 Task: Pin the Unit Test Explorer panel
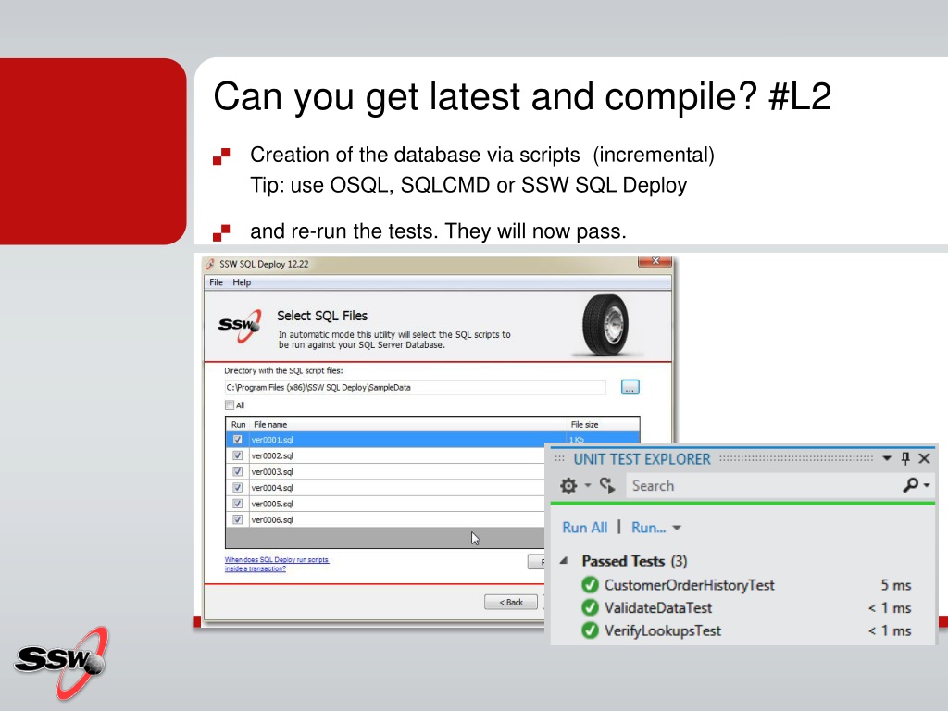click(x=905, y=459)
